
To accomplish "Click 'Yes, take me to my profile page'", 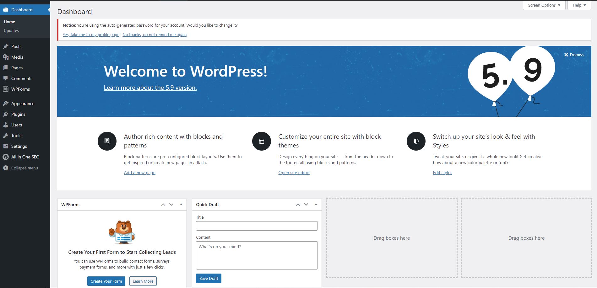I will click(x=91, y=35).
